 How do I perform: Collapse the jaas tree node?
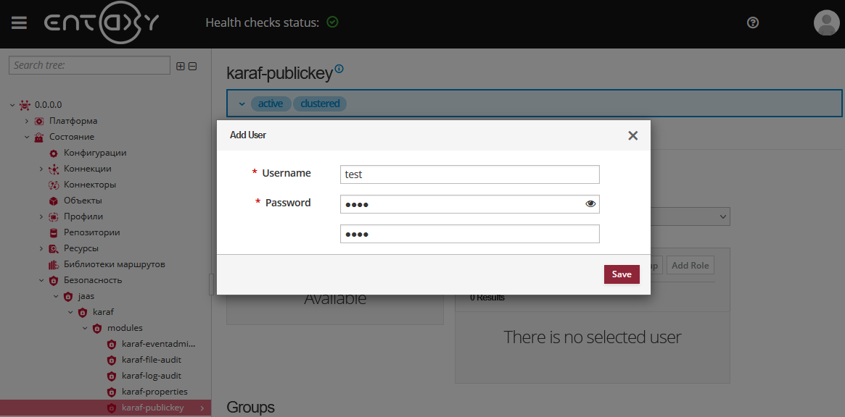click(x=55, y=295)
